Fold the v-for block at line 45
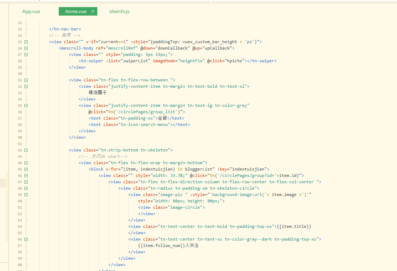The image size is (397, 271). pos(26,169)
